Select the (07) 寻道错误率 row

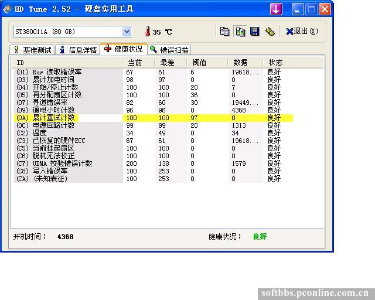(154, 103)
